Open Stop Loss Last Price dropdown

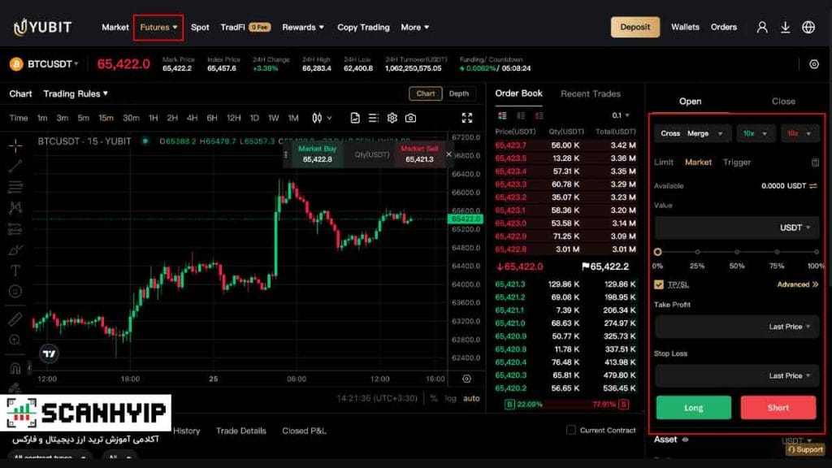click(790, 375)
